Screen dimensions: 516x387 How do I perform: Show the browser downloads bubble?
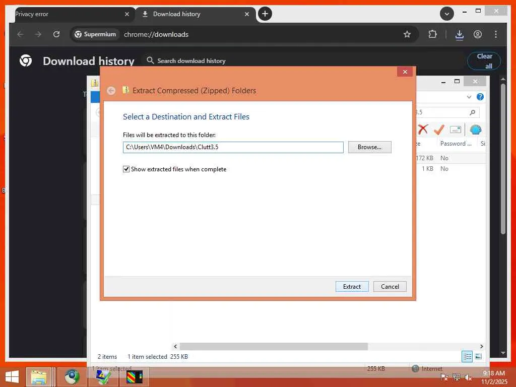tap(460, 34)
